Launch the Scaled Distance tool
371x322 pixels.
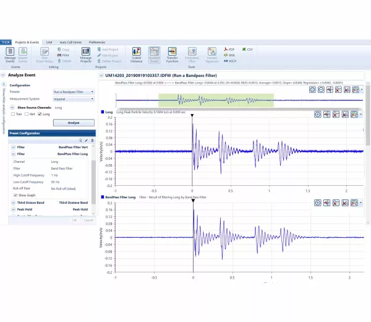pyautogui.click(x=136, y=55)
